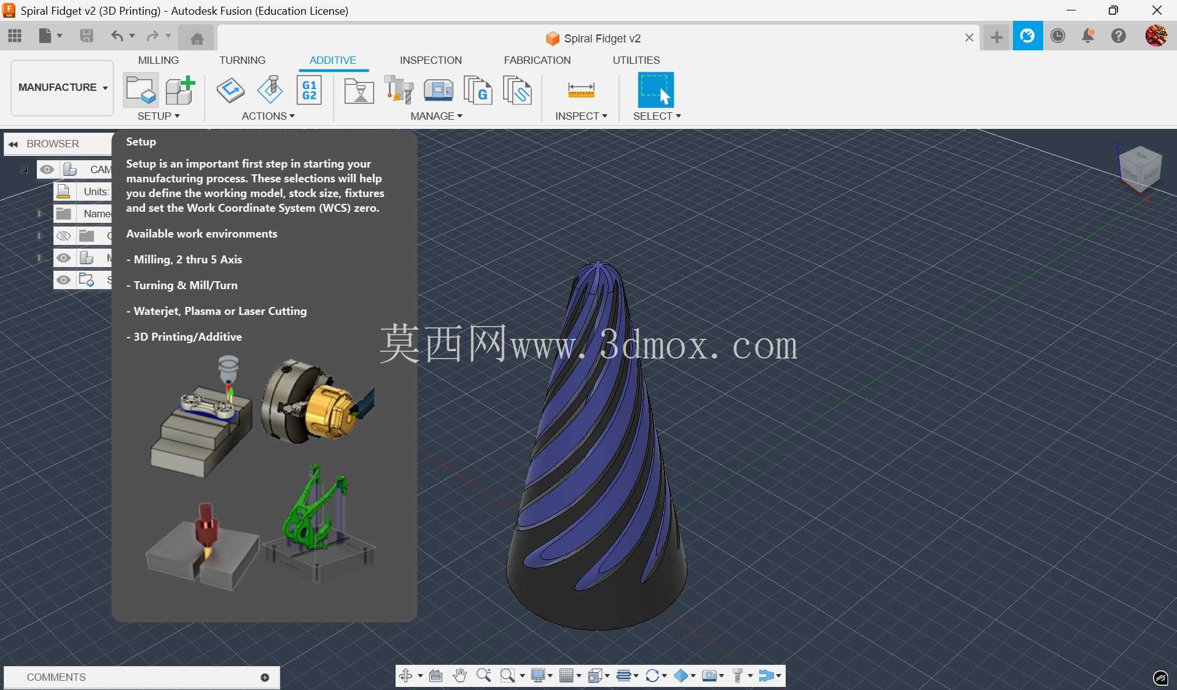The height and width of the screenshot is (690, 1177).
Task: Expand the ACTIONS panel dropdown
Action: tap(268, 116)
